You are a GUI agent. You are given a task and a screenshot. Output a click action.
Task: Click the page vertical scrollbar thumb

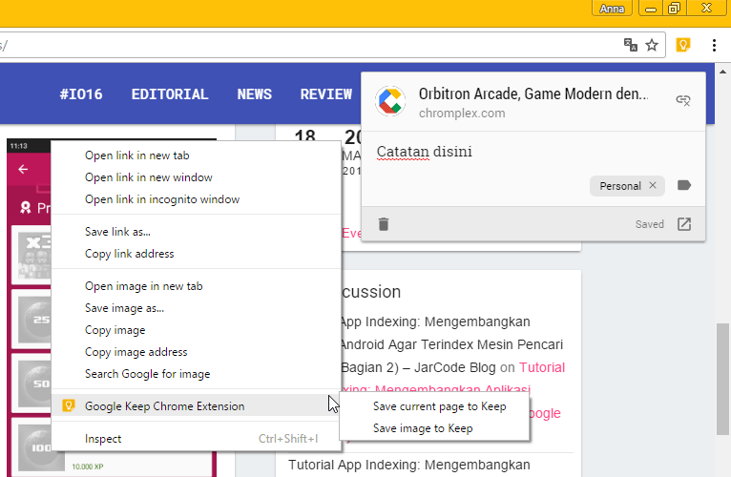tap(722, 379)
